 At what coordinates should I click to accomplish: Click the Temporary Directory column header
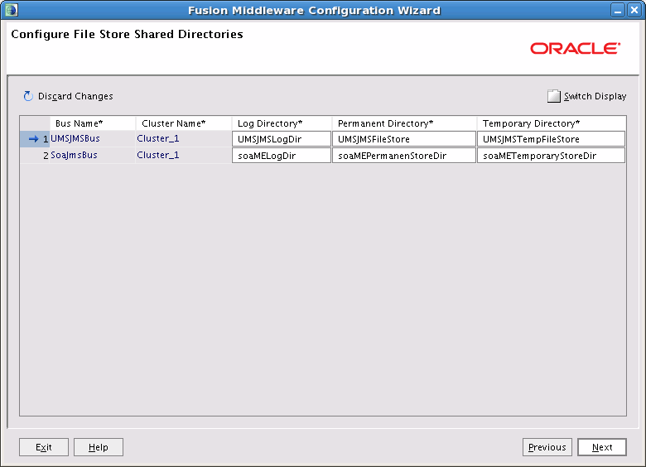tap(552, 123)
